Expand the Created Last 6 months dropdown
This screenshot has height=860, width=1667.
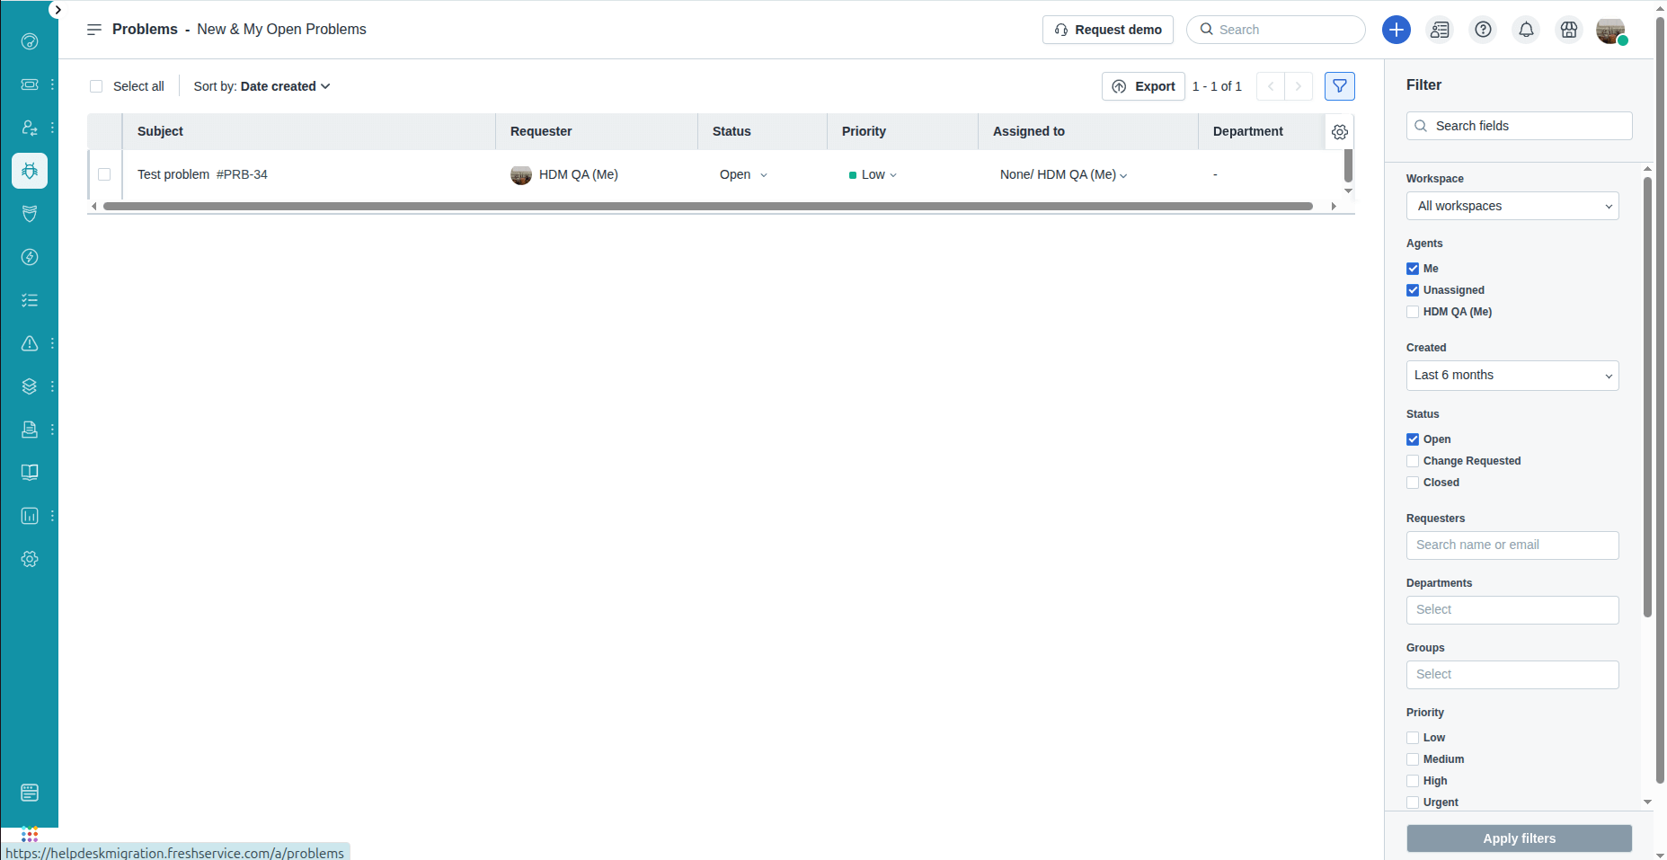(1512, 376)
